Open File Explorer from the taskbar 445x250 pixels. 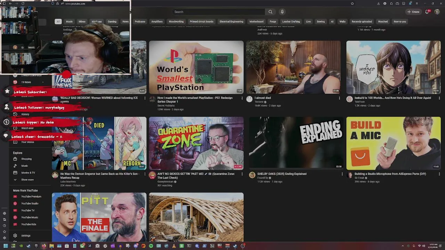[51, 246]
